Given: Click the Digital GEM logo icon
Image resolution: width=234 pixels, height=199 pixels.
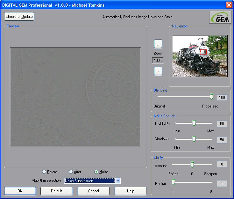Looking at the screenshot, I should pyautogui.click(x=220, y=17).
